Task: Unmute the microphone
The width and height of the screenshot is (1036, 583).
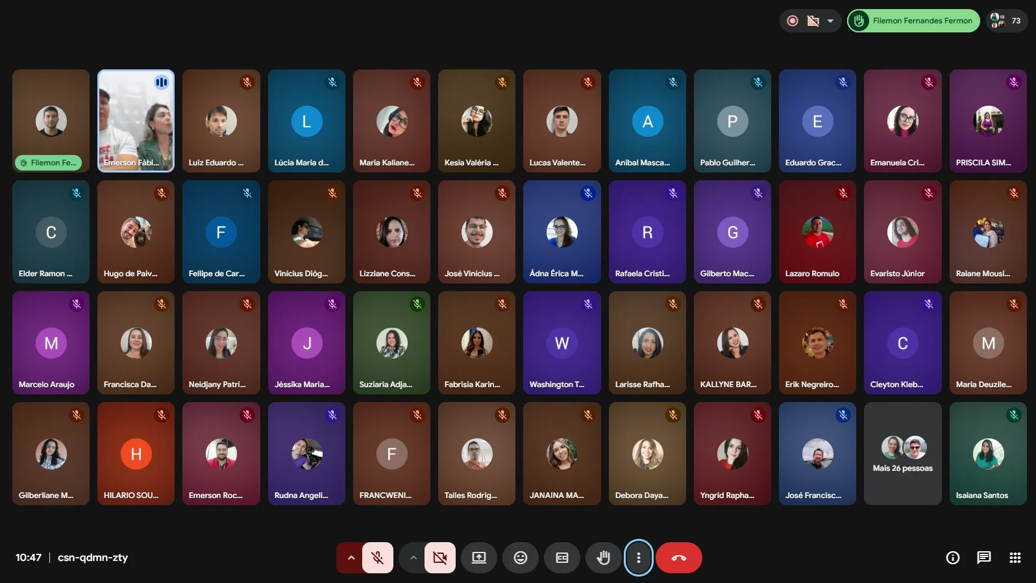Action: (x=377, y=558)
